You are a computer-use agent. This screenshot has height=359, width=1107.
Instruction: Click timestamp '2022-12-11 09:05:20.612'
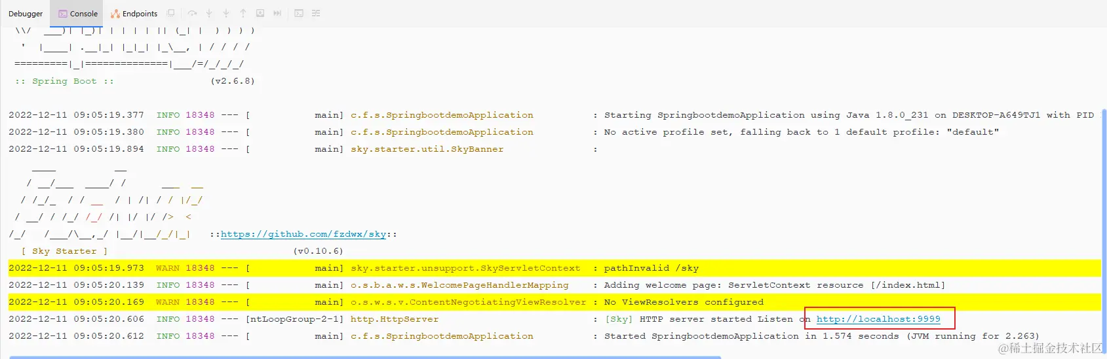pos(76,336)
